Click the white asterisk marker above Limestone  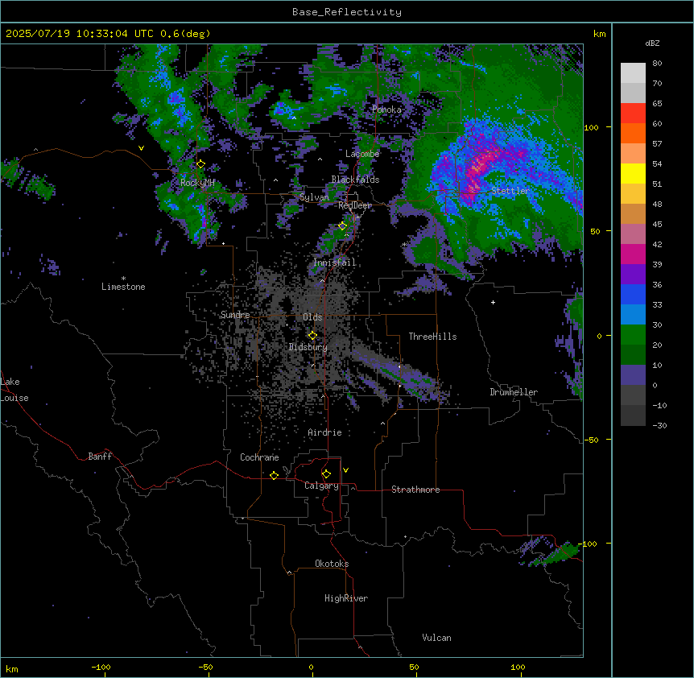pos(123,279)
